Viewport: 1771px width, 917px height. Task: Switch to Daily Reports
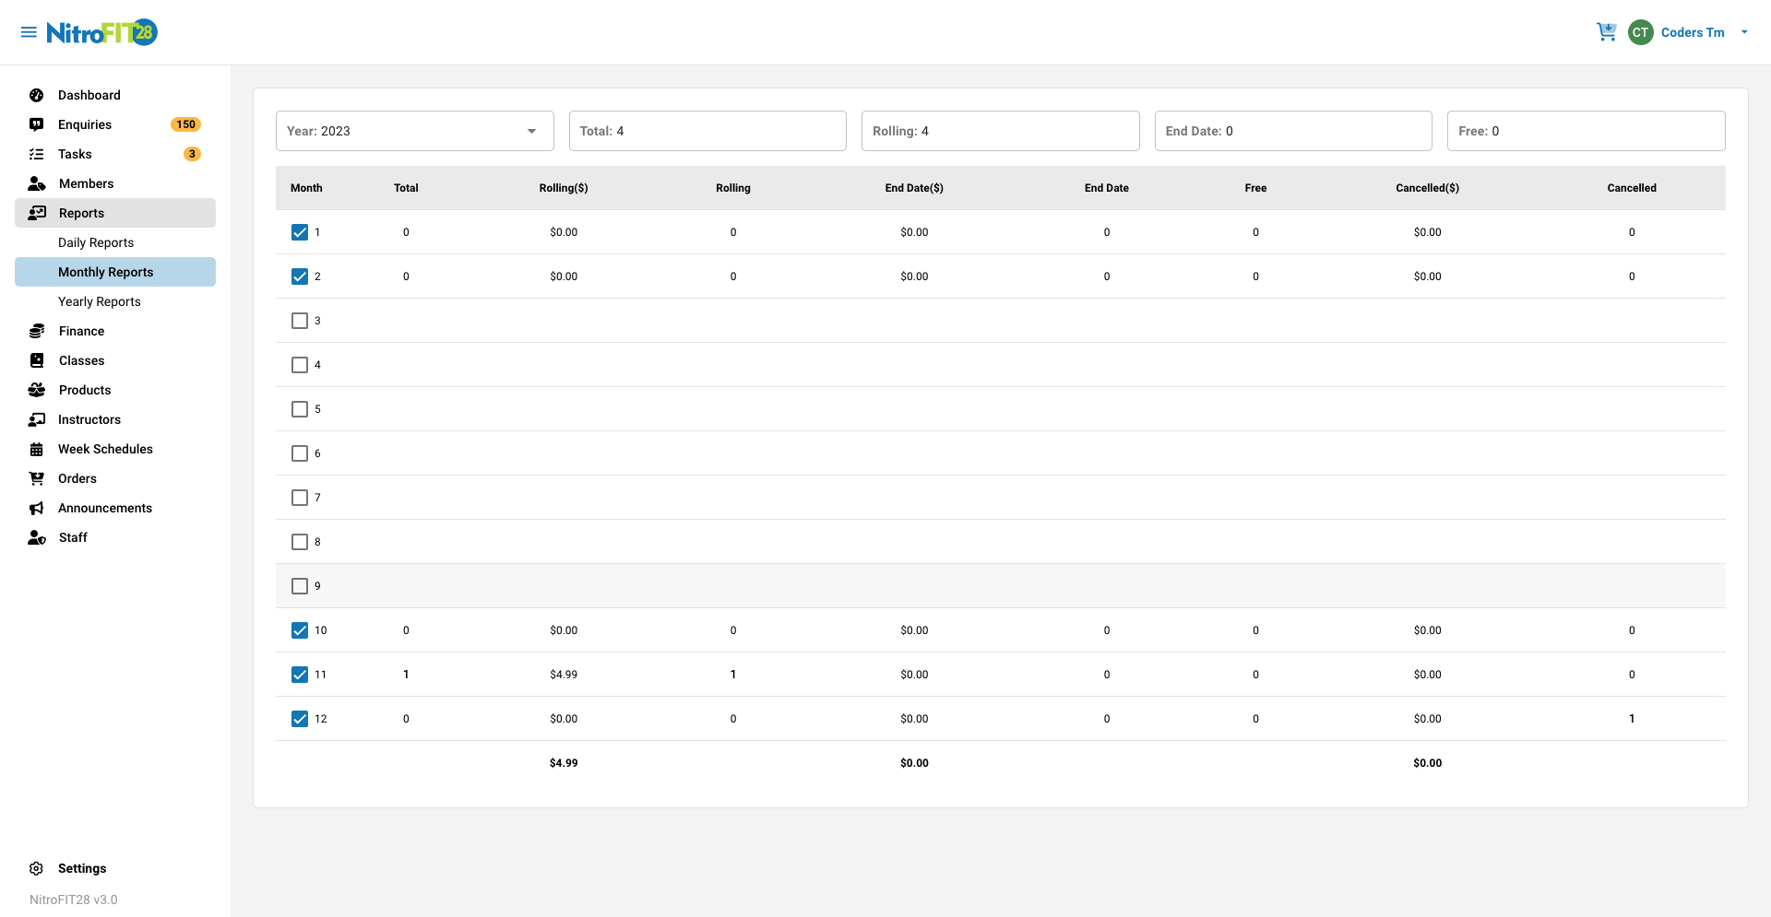tap(96, 242)
